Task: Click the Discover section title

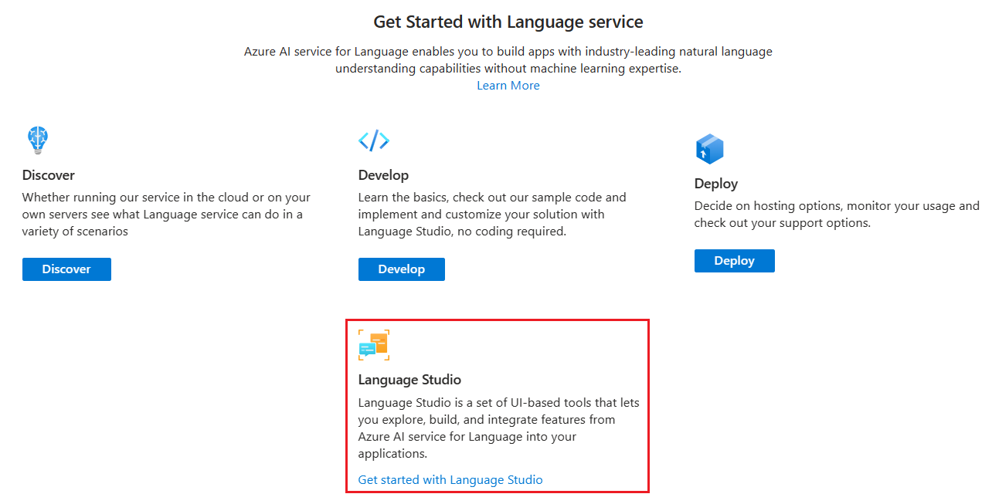Action: [49, 175]
